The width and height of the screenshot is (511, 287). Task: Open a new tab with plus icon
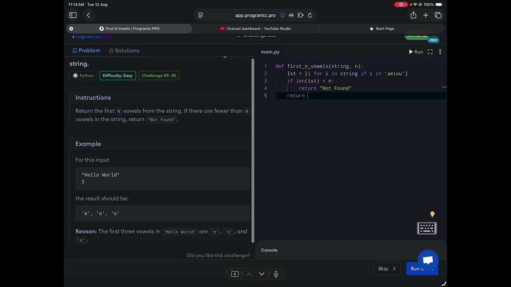(426, 15)
